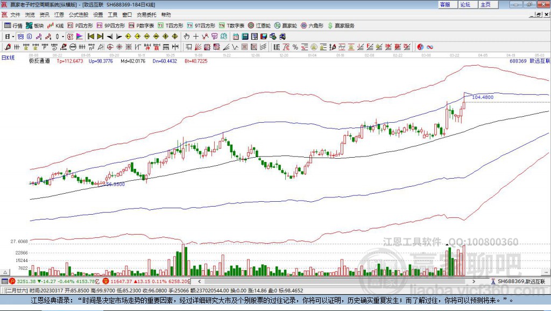551x311 pixels.
Task: Select the hand pan tool
Action: 187,37
